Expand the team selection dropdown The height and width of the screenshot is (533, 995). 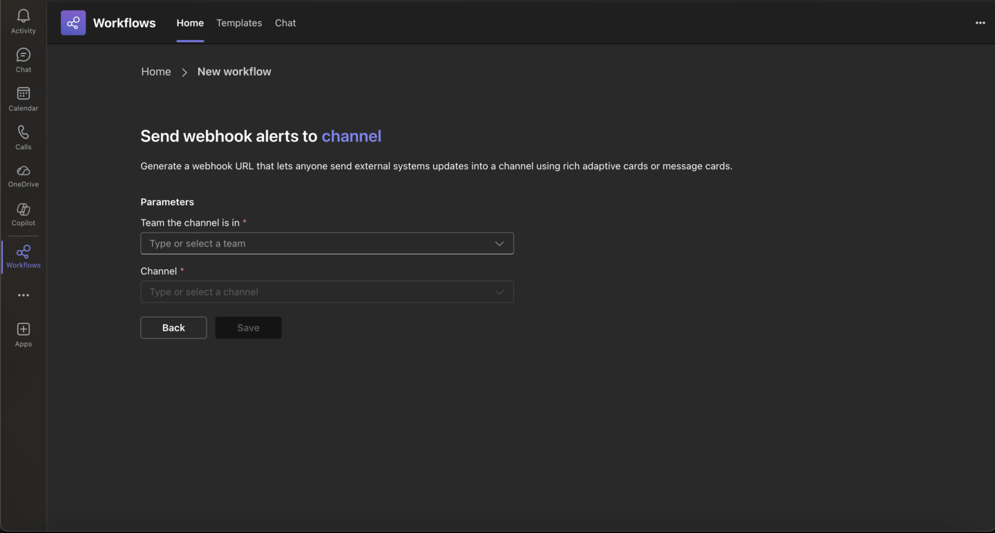click(x=499, y=243)
